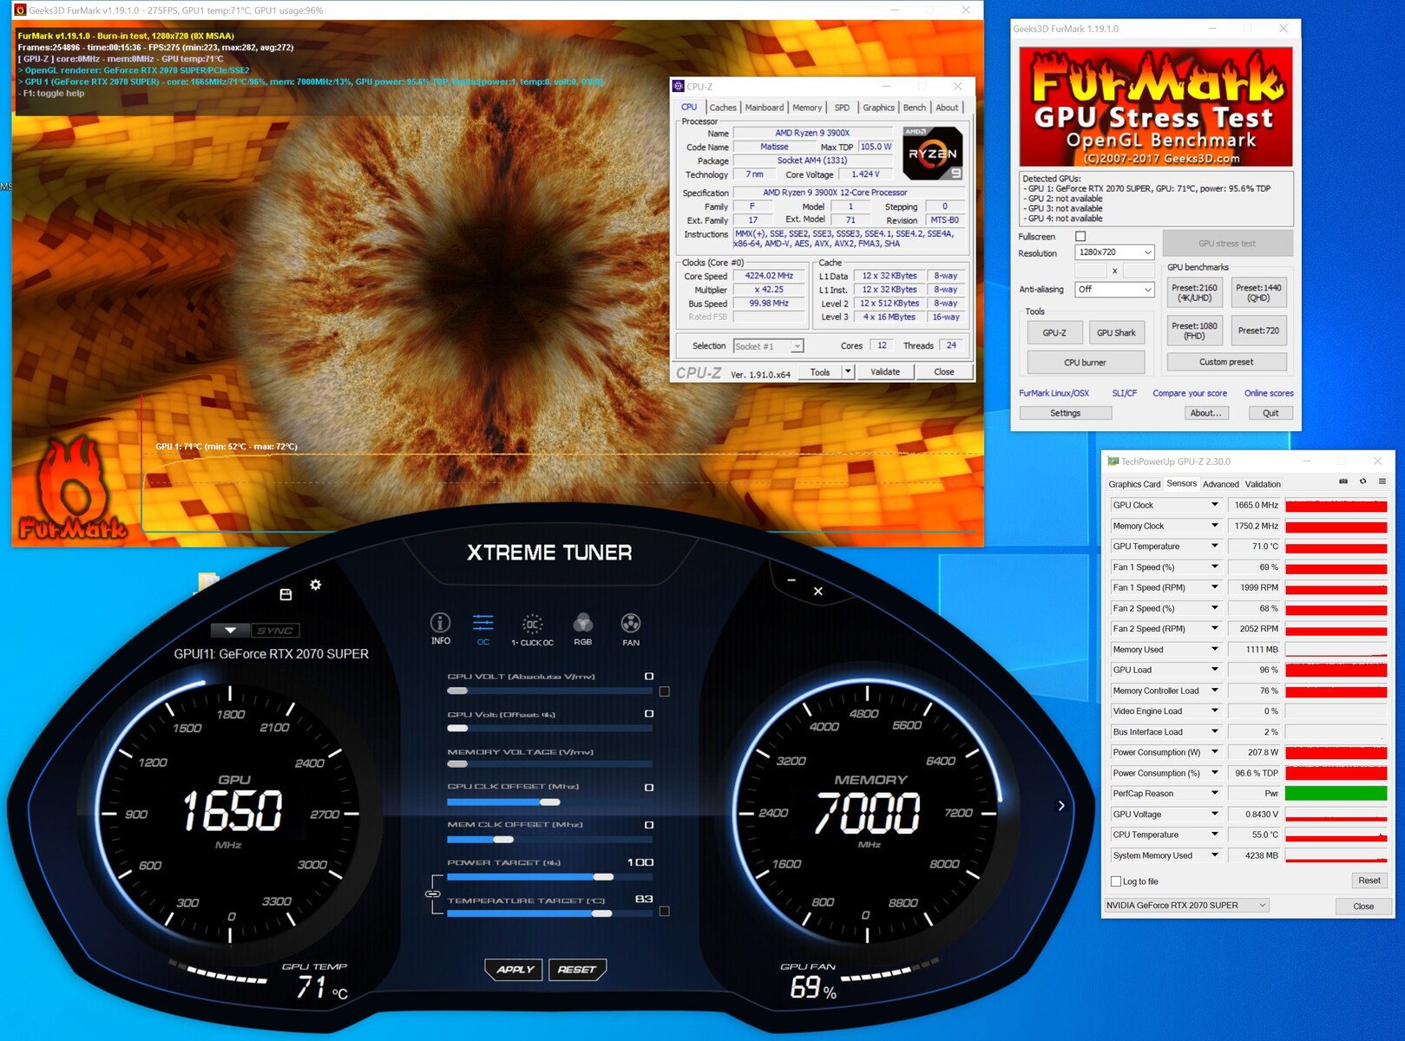Open the INFO section in Xtreme Tuner
The image size is (1405, 1041).
pyautogui.click(x=440, y=628)
